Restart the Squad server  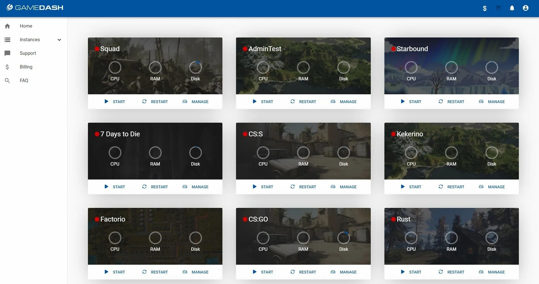tap(155, 102)
